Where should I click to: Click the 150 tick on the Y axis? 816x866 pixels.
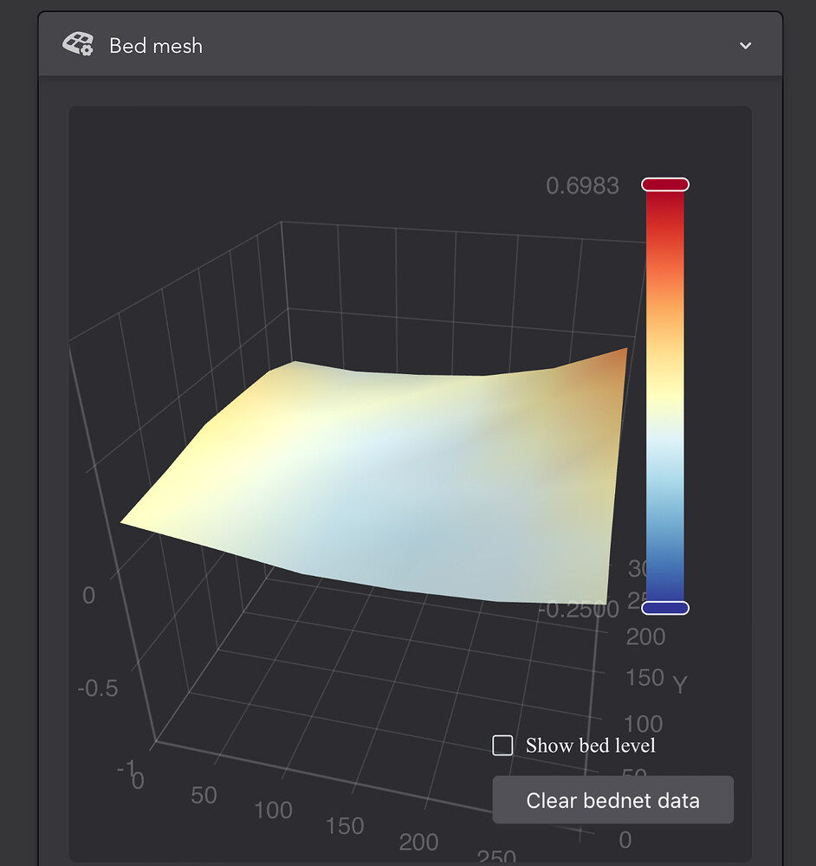coord(644,678)
